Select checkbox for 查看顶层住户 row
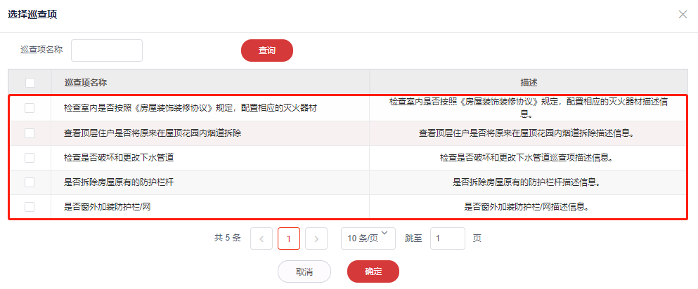 (30, 133)
